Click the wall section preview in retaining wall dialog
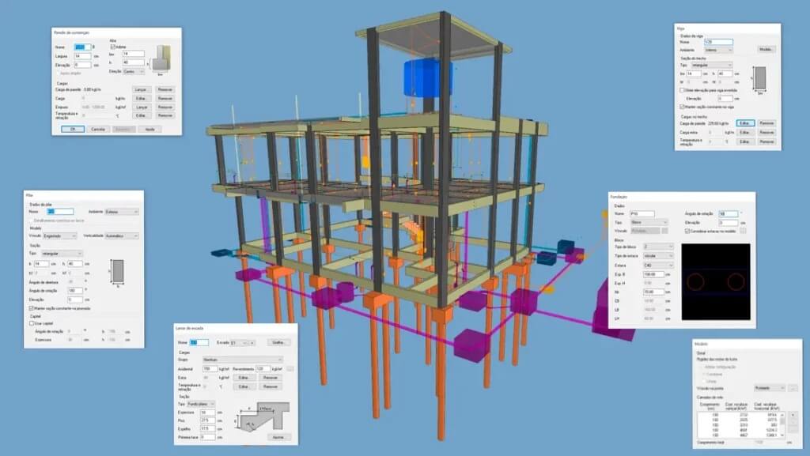The image size is (810, 456). click(161, 58)
